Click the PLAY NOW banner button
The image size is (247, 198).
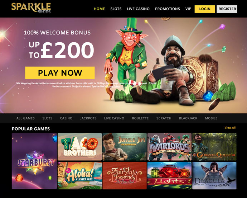tap(60, 72)
